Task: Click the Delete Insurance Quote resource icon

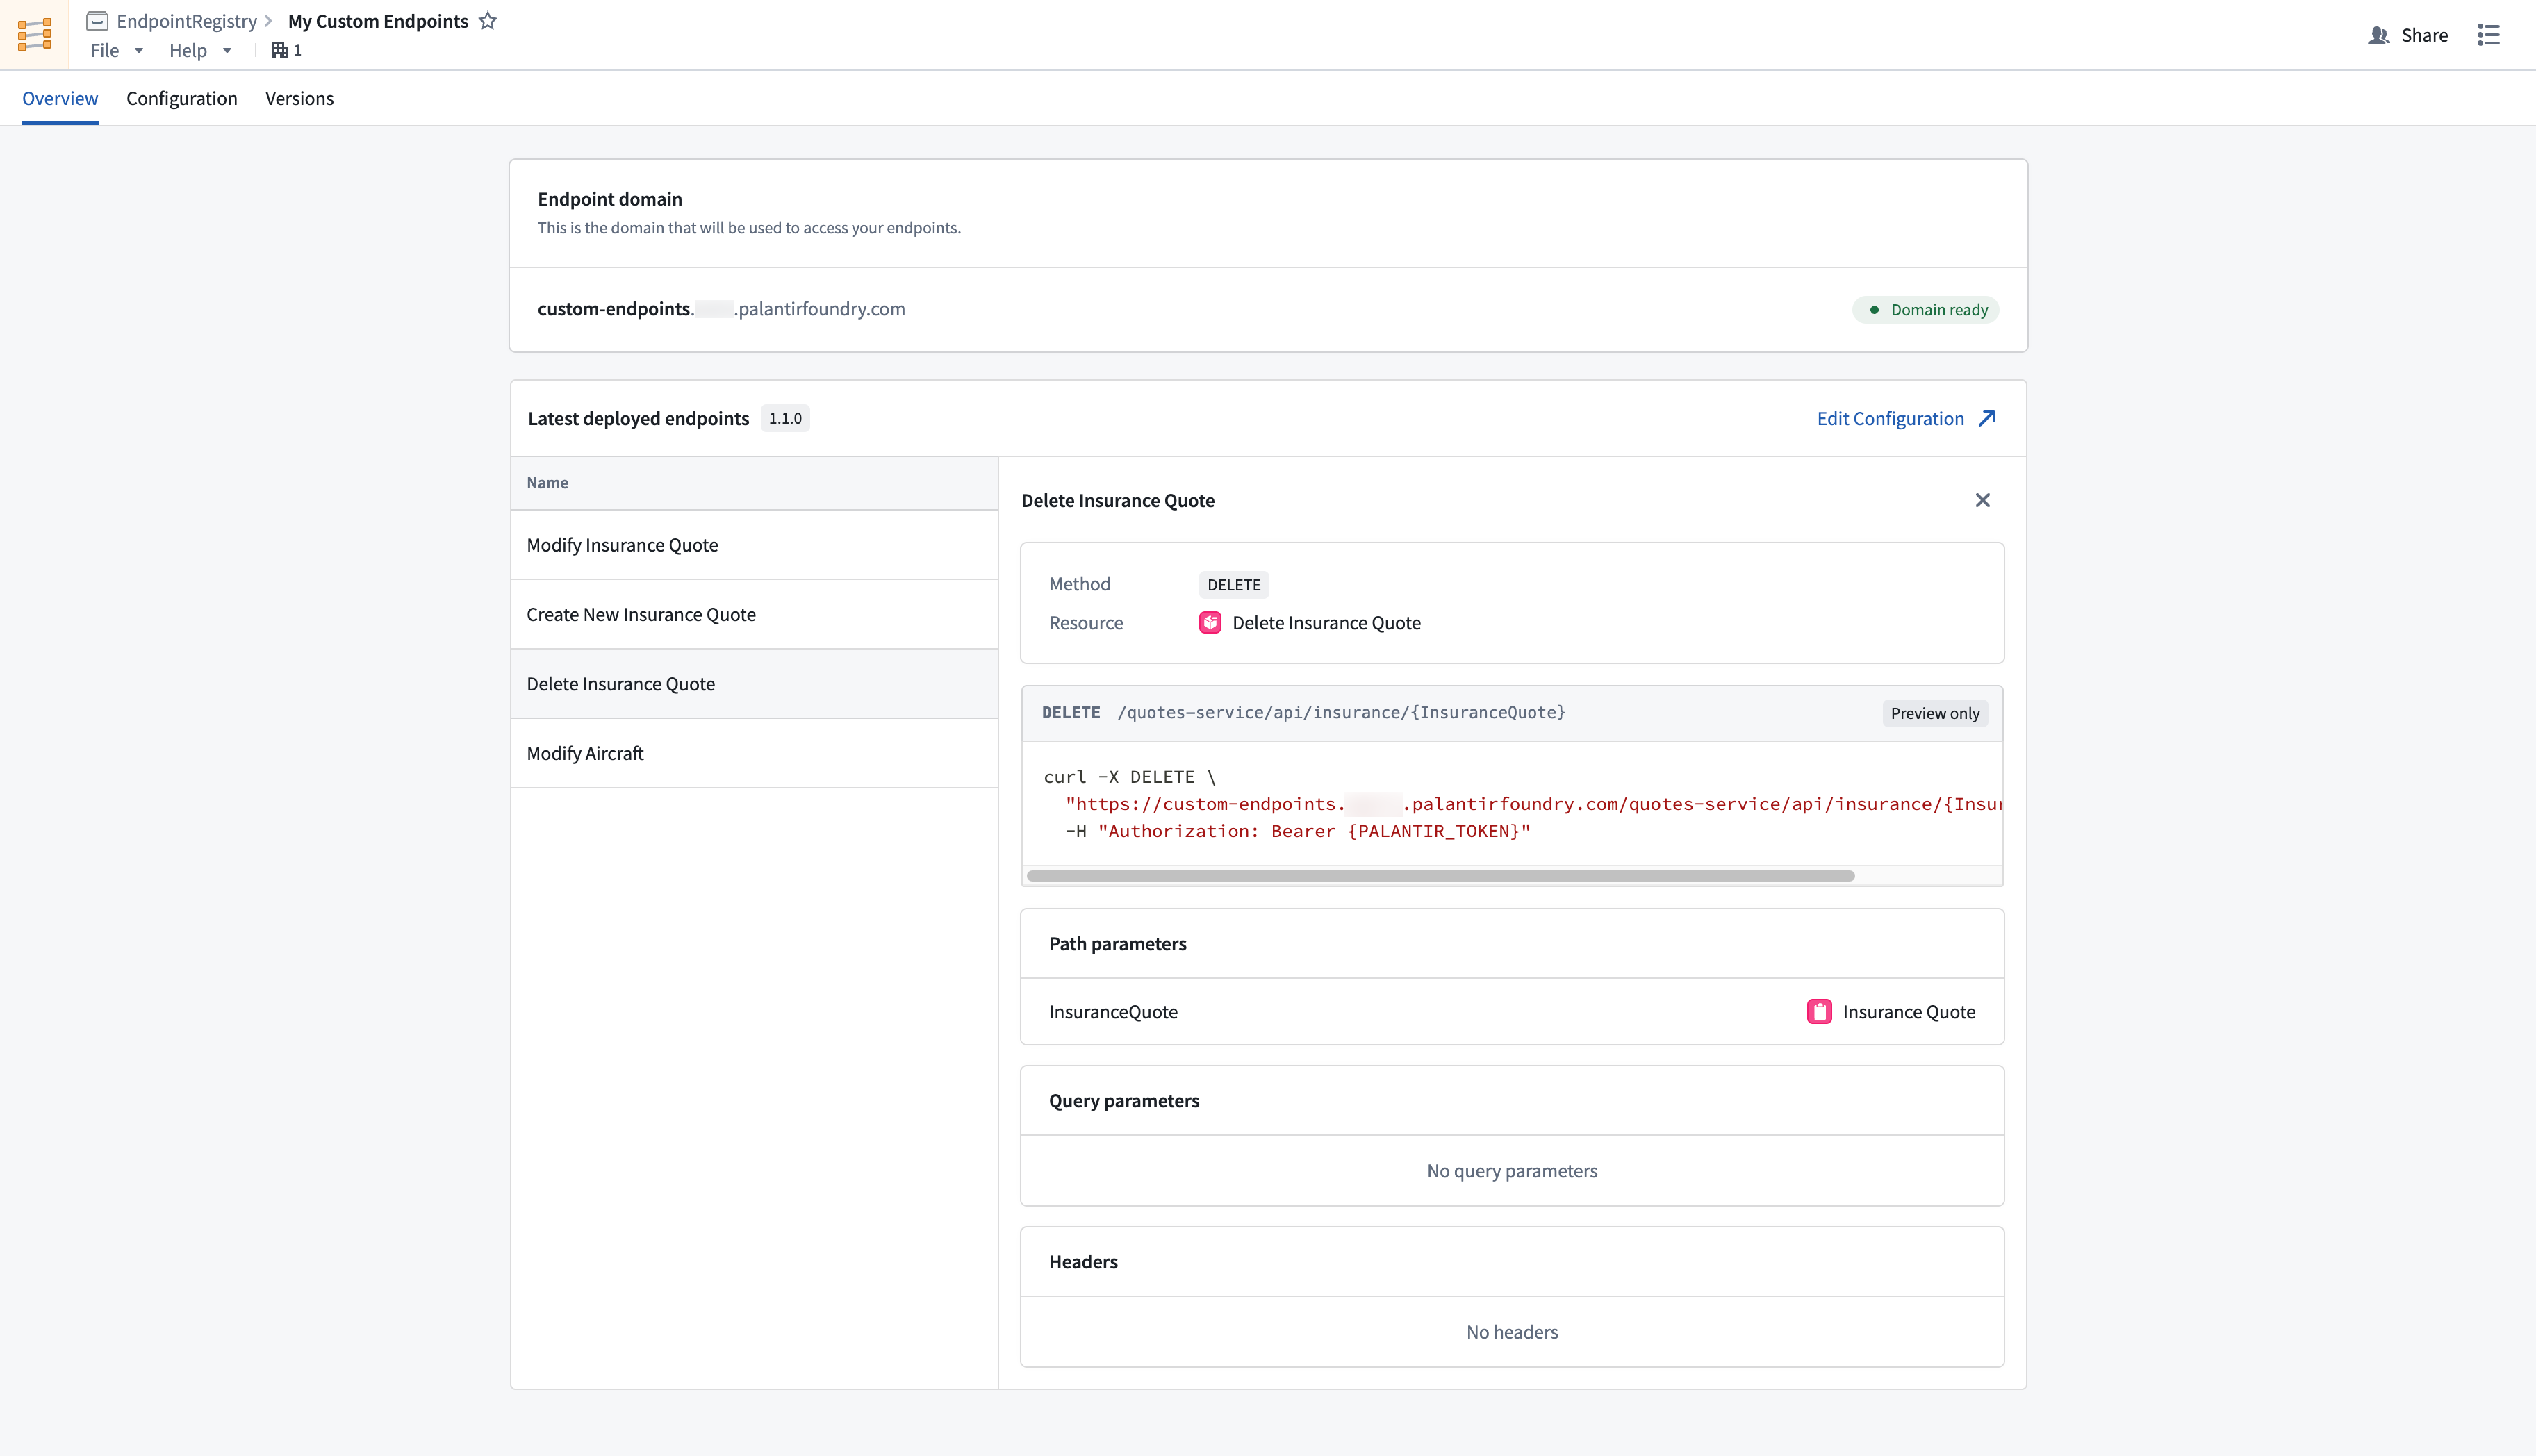Action: coord(1210,623)
